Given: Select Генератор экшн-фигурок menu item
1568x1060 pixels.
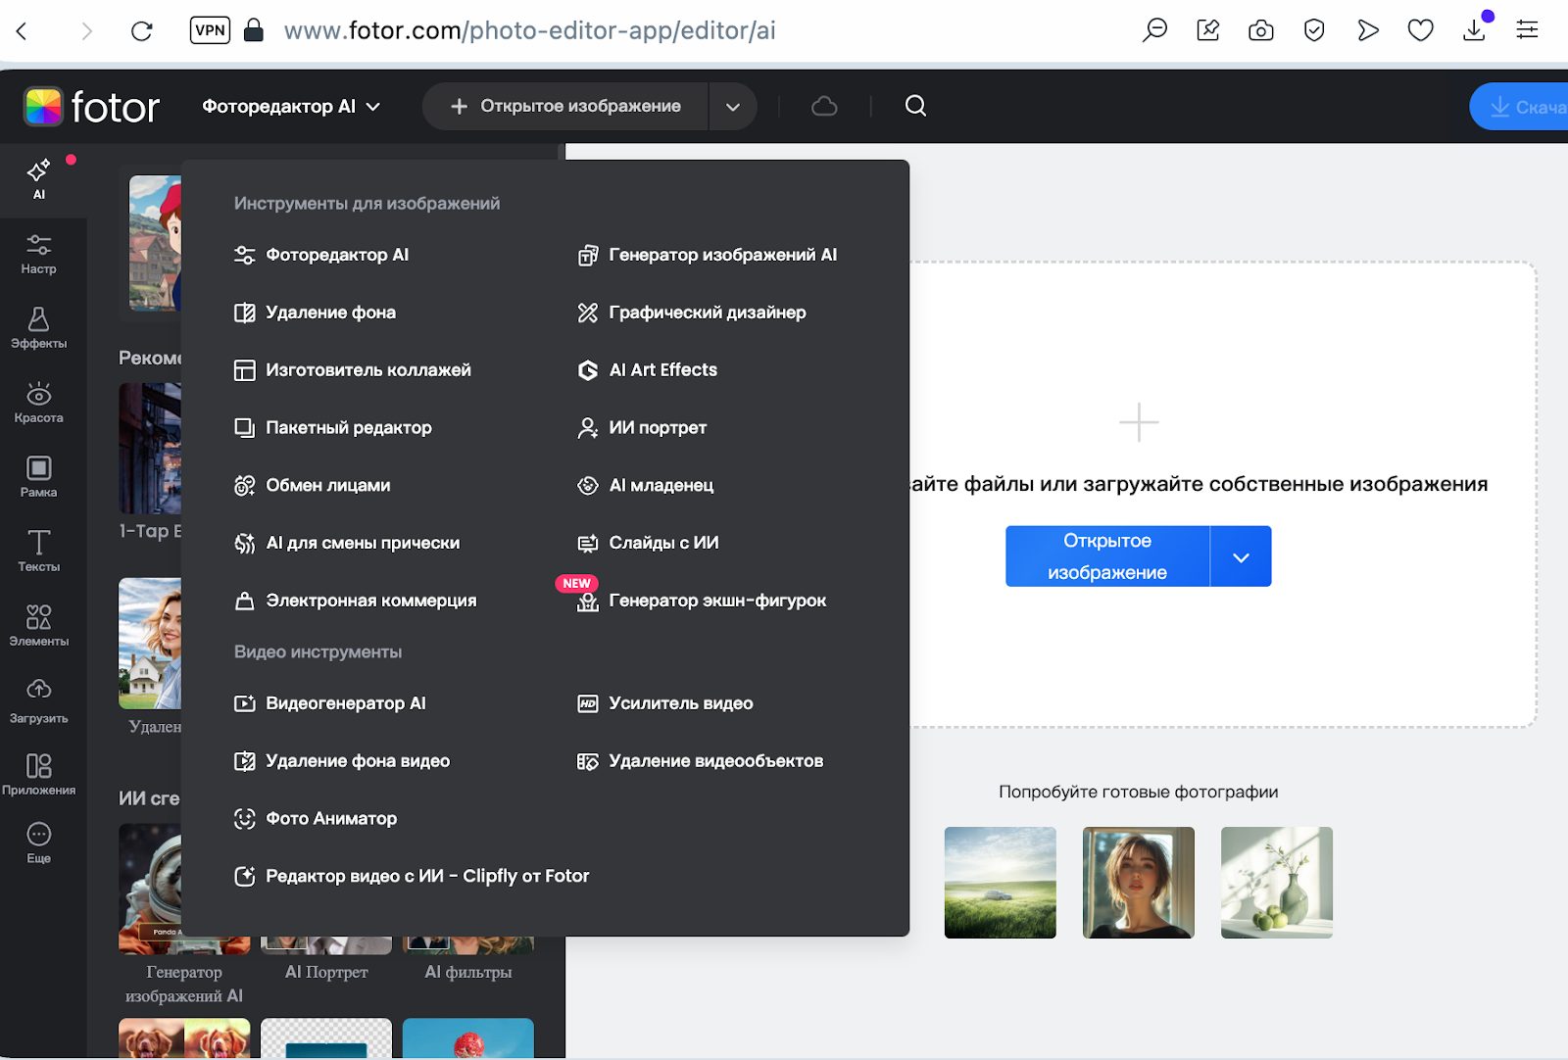Looking at the screenshot, I should [x=702, y=601].
